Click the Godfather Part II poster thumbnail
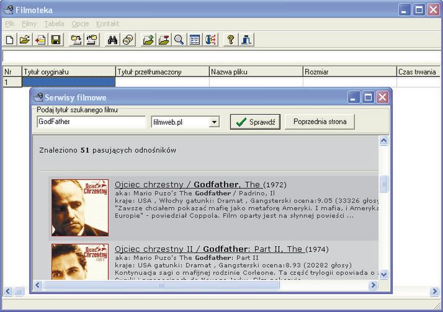Viewport: 443px width, 312px height. [x=80, y=262]
